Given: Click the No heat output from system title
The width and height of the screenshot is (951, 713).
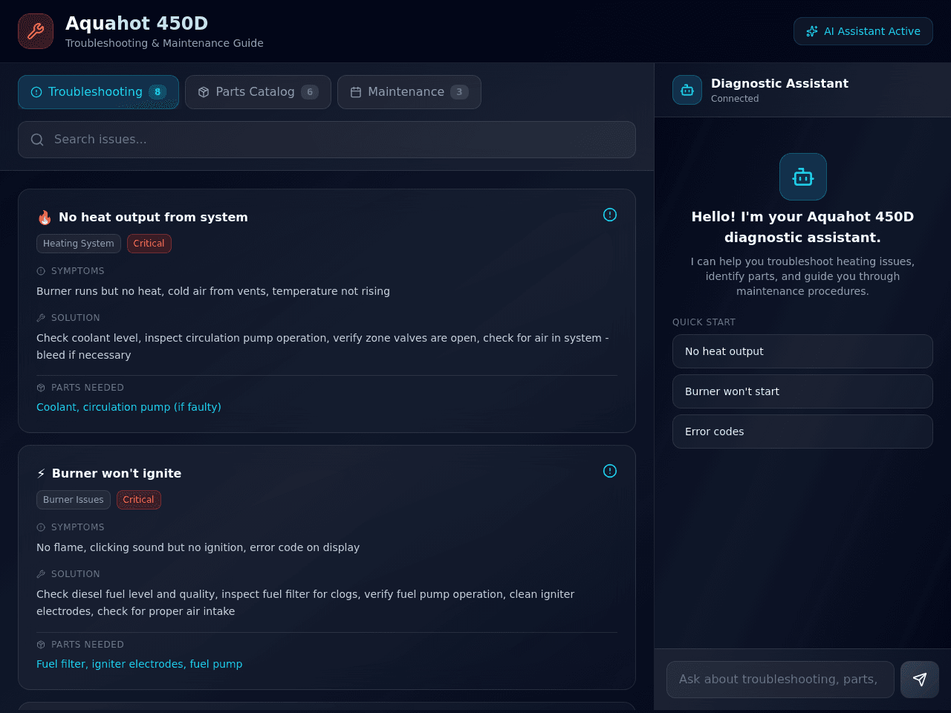Looking at the screenshot, I should pyautogui.click(x=153, y=217).
